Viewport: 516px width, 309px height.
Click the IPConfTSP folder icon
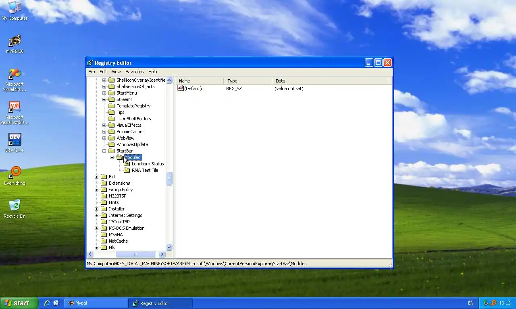(x=104, y=222)
